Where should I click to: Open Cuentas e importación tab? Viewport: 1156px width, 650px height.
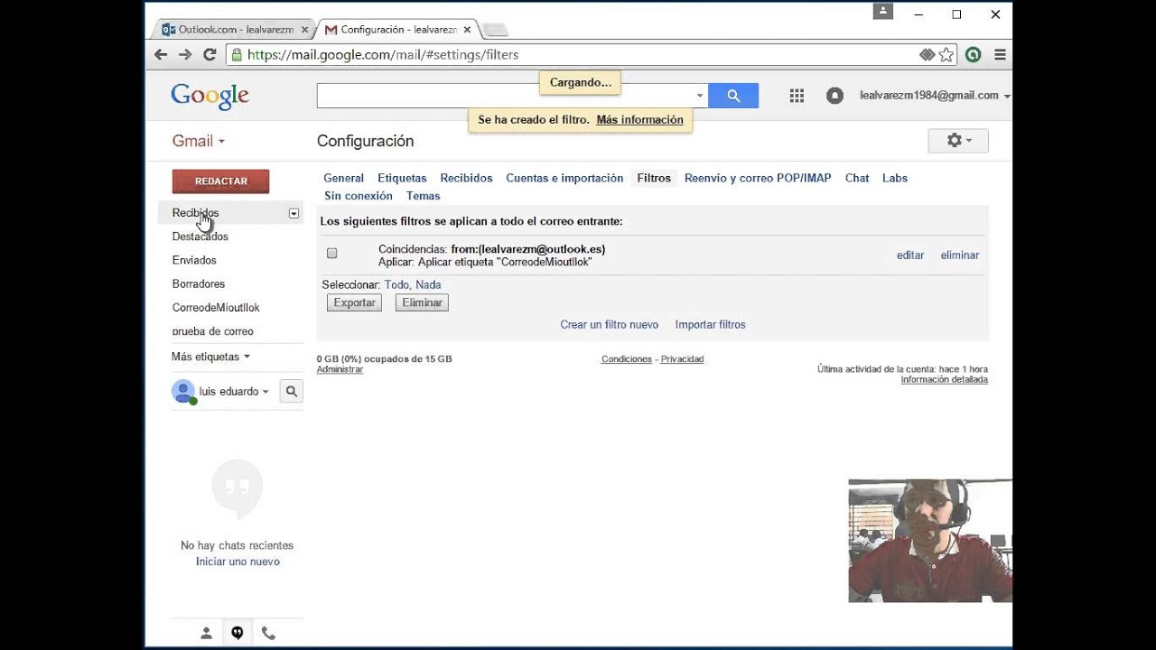pyautogui.click(x=564, y=178)
